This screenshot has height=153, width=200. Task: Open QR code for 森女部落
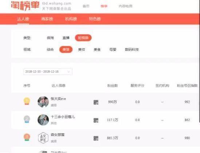click(96, 138)
